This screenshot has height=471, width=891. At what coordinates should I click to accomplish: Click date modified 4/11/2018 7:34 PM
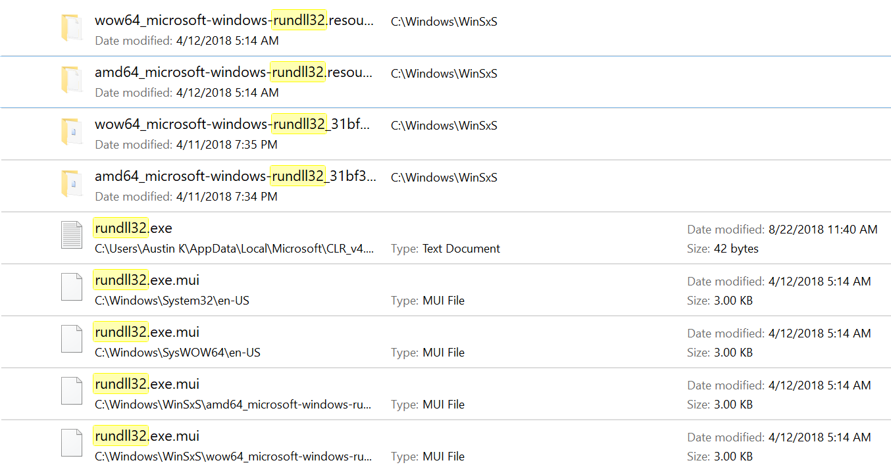tap(186, 197)
